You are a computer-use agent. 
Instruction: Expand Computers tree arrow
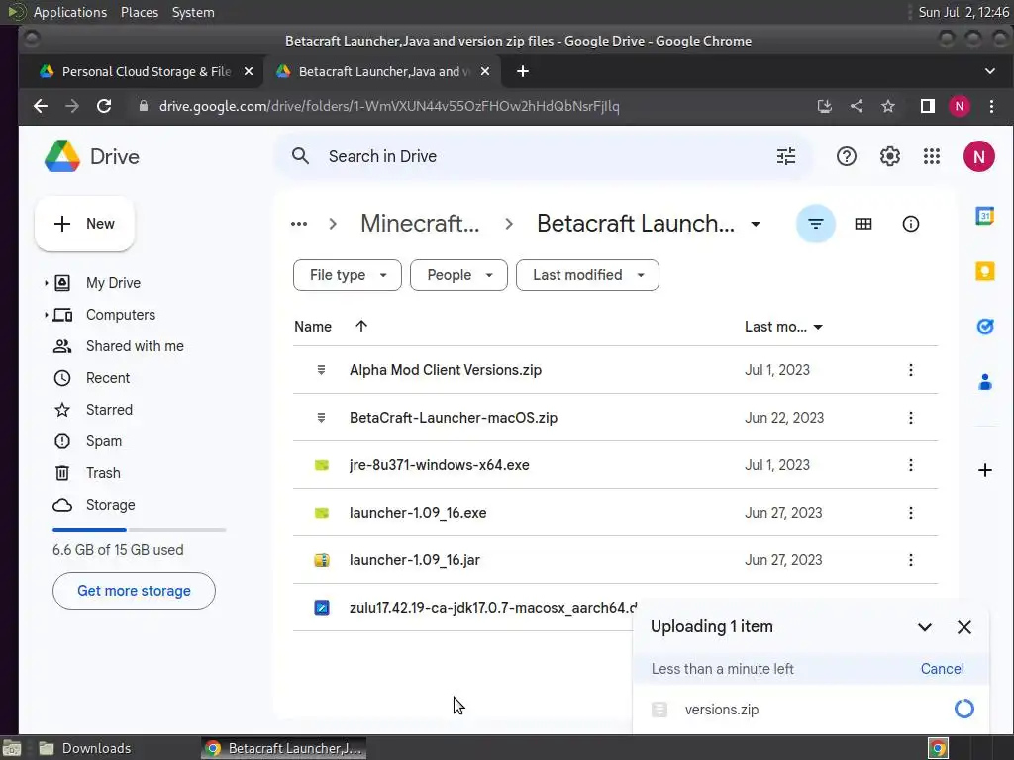pyautogui.click(x=46, y=314)
